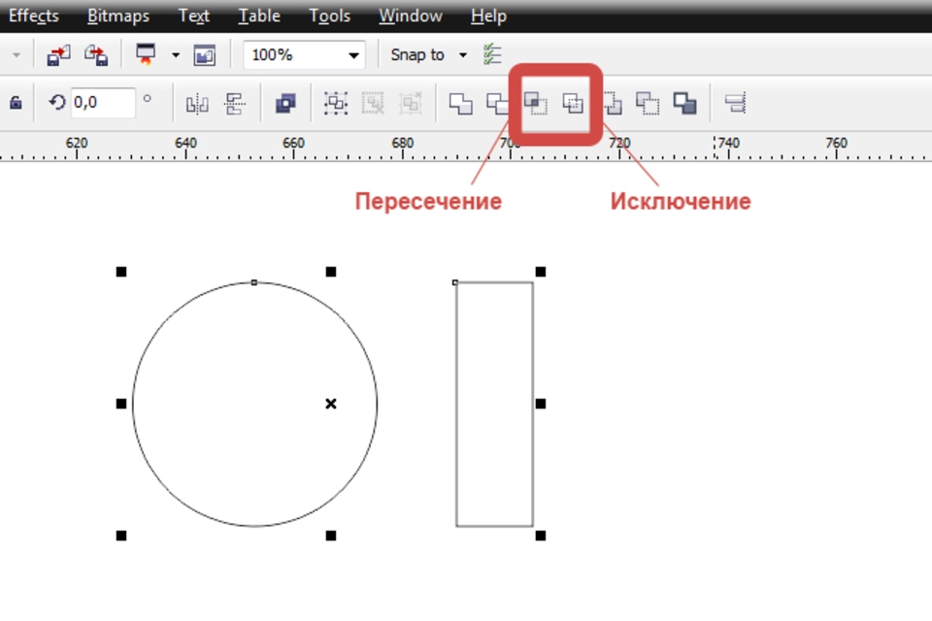The width and height of the screenshot is (932, 621).
Task: Expand the Application launcher dropdown arrow
Action: 176,55
